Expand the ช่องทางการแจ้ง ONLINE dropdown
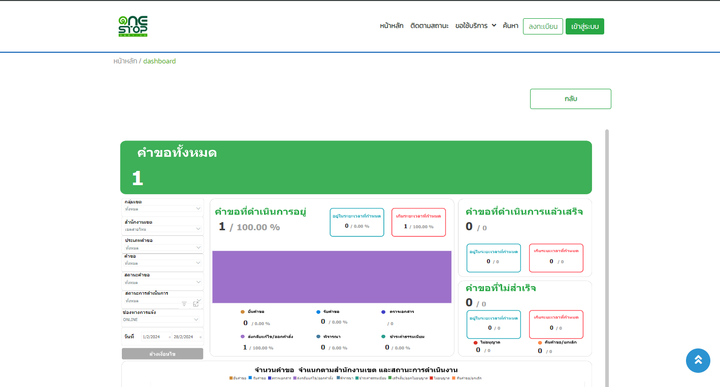This screenshot has width=720, height=387. (196, 320)
